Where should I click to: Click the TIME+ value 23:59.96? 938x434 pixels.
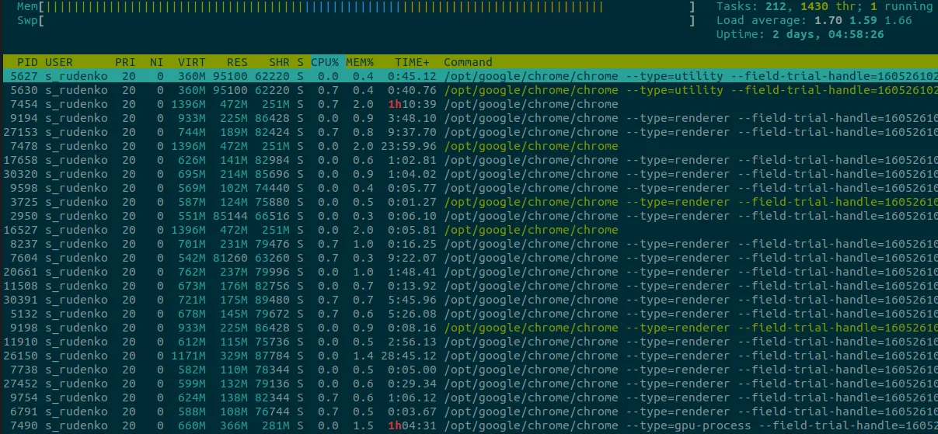[x=409, y=146]
